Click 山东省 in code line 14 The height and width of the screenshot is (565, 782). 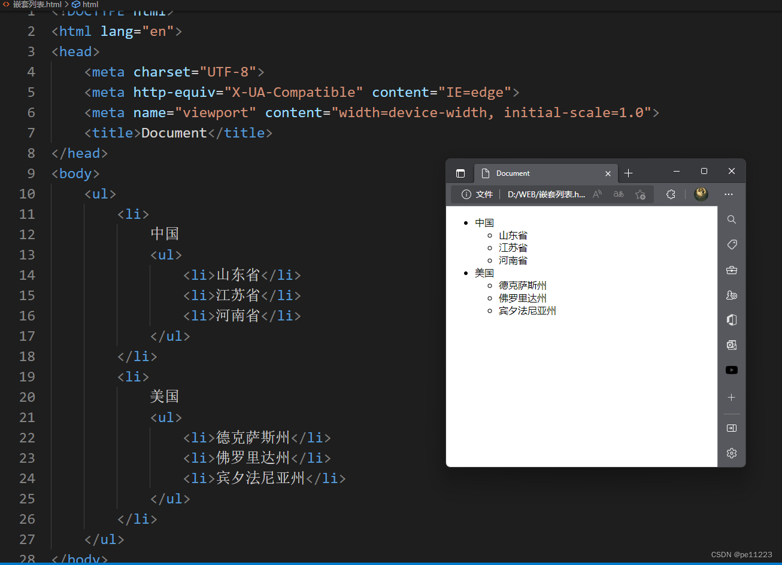238,274
